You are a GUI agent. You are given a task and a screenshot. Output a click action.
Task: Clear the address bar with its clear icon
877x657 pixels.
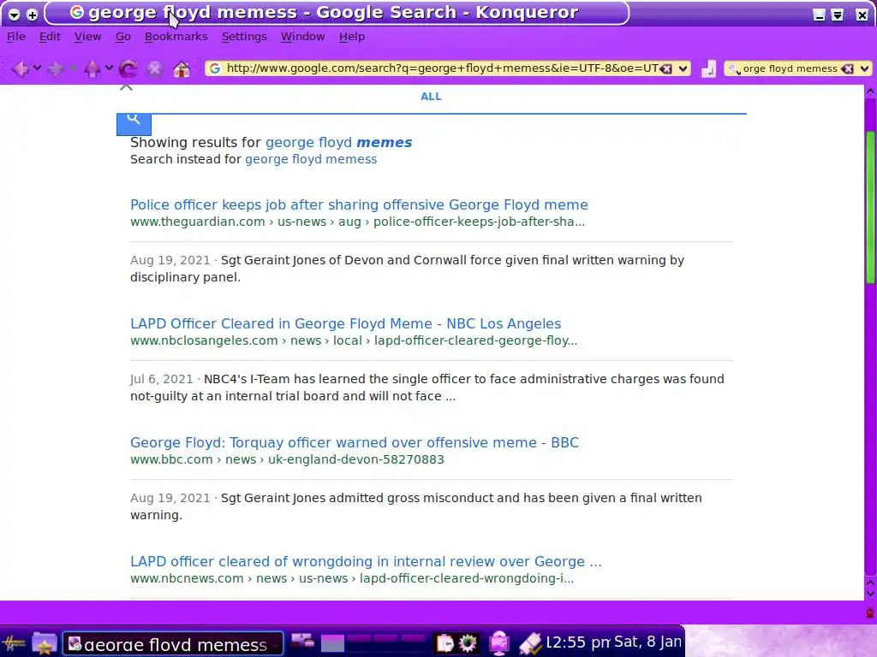pos(665,68)
